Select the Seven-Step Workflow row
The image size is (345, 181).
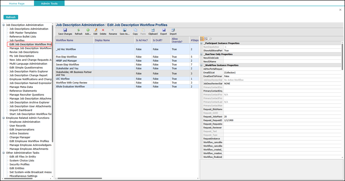pyautogui.click(x=67, y=64)
